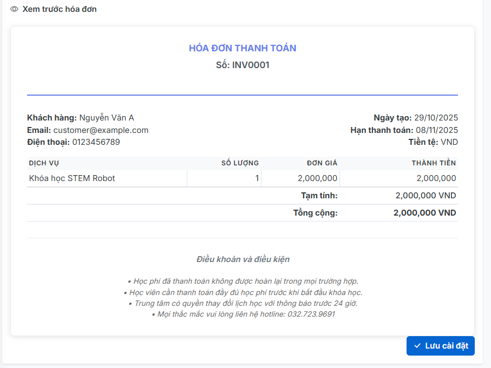The height and width of the screenshot is (368, 491).
Task: Click the Ngày tạo date 29/10/2025
Action: (x=436, y=118)
